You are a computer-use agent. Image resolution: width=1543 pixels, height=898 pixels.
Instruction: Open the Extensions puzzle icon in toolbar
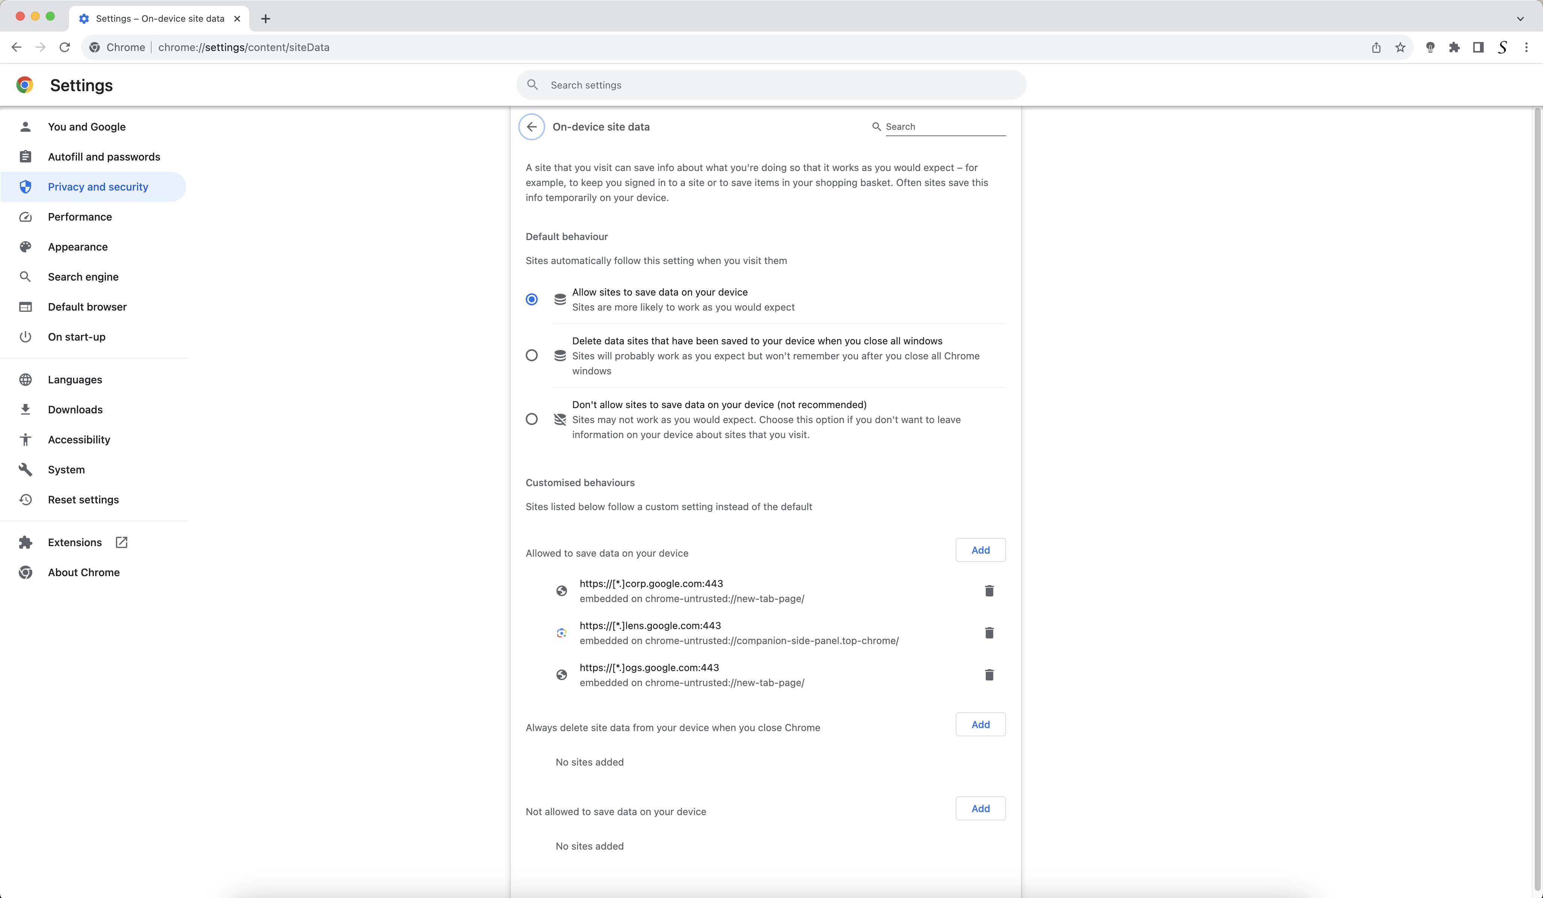click(x=1454, y=48)
